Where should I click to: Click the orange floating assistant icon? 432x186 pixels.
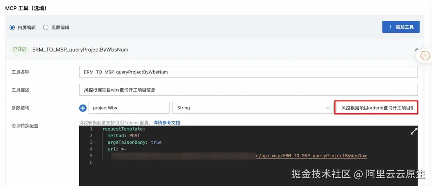[x=424, y=55]
